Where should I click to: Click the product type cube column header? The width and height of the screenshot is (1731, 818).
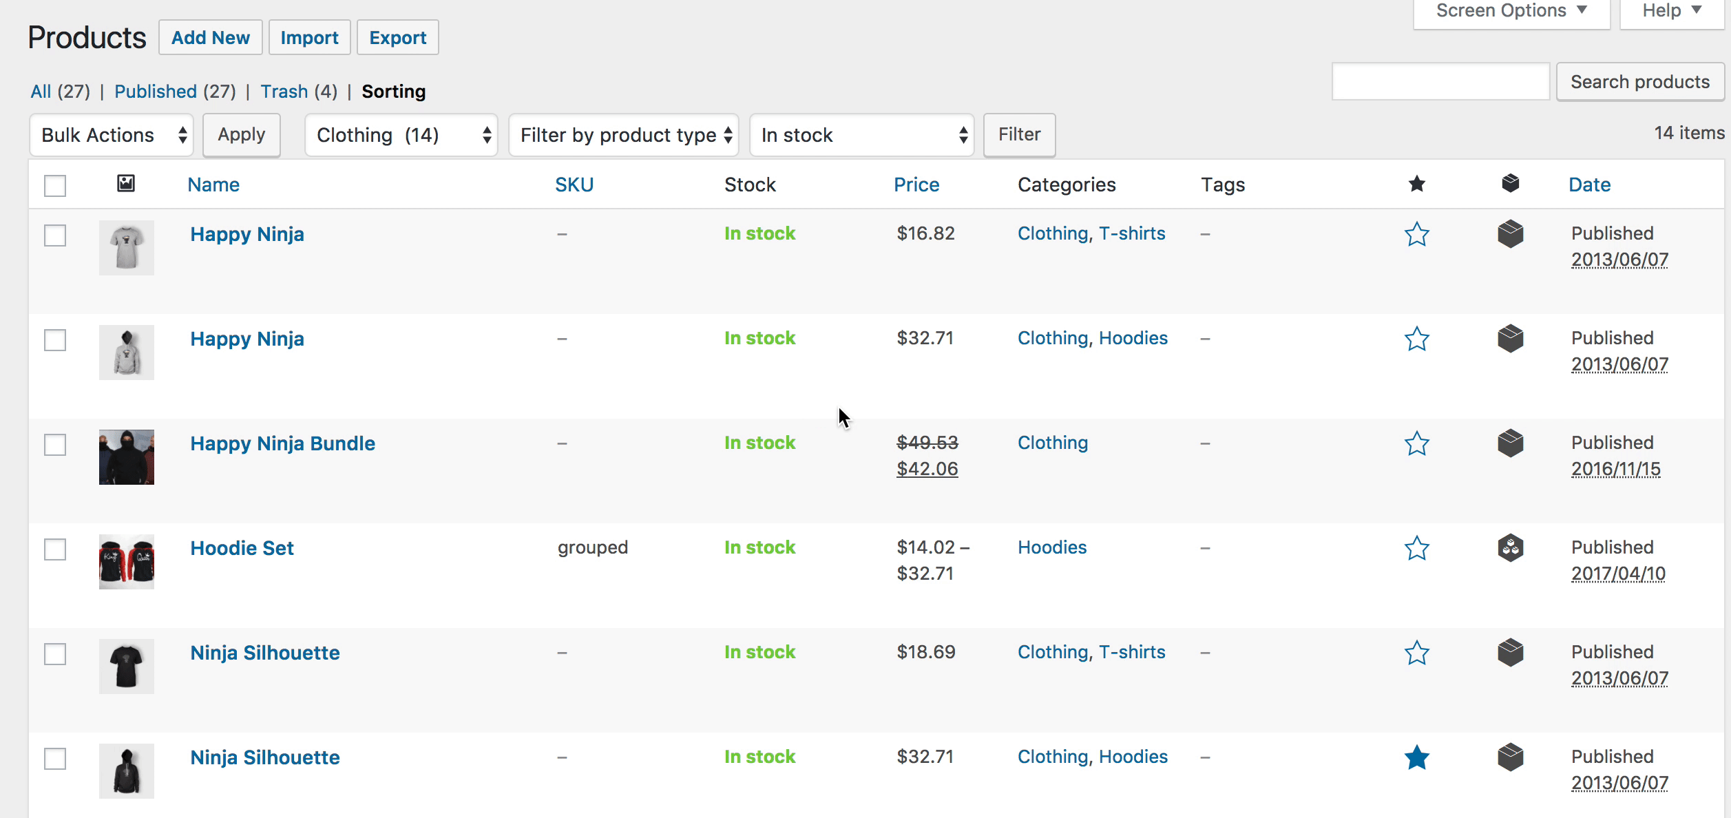coord(1510,183)
